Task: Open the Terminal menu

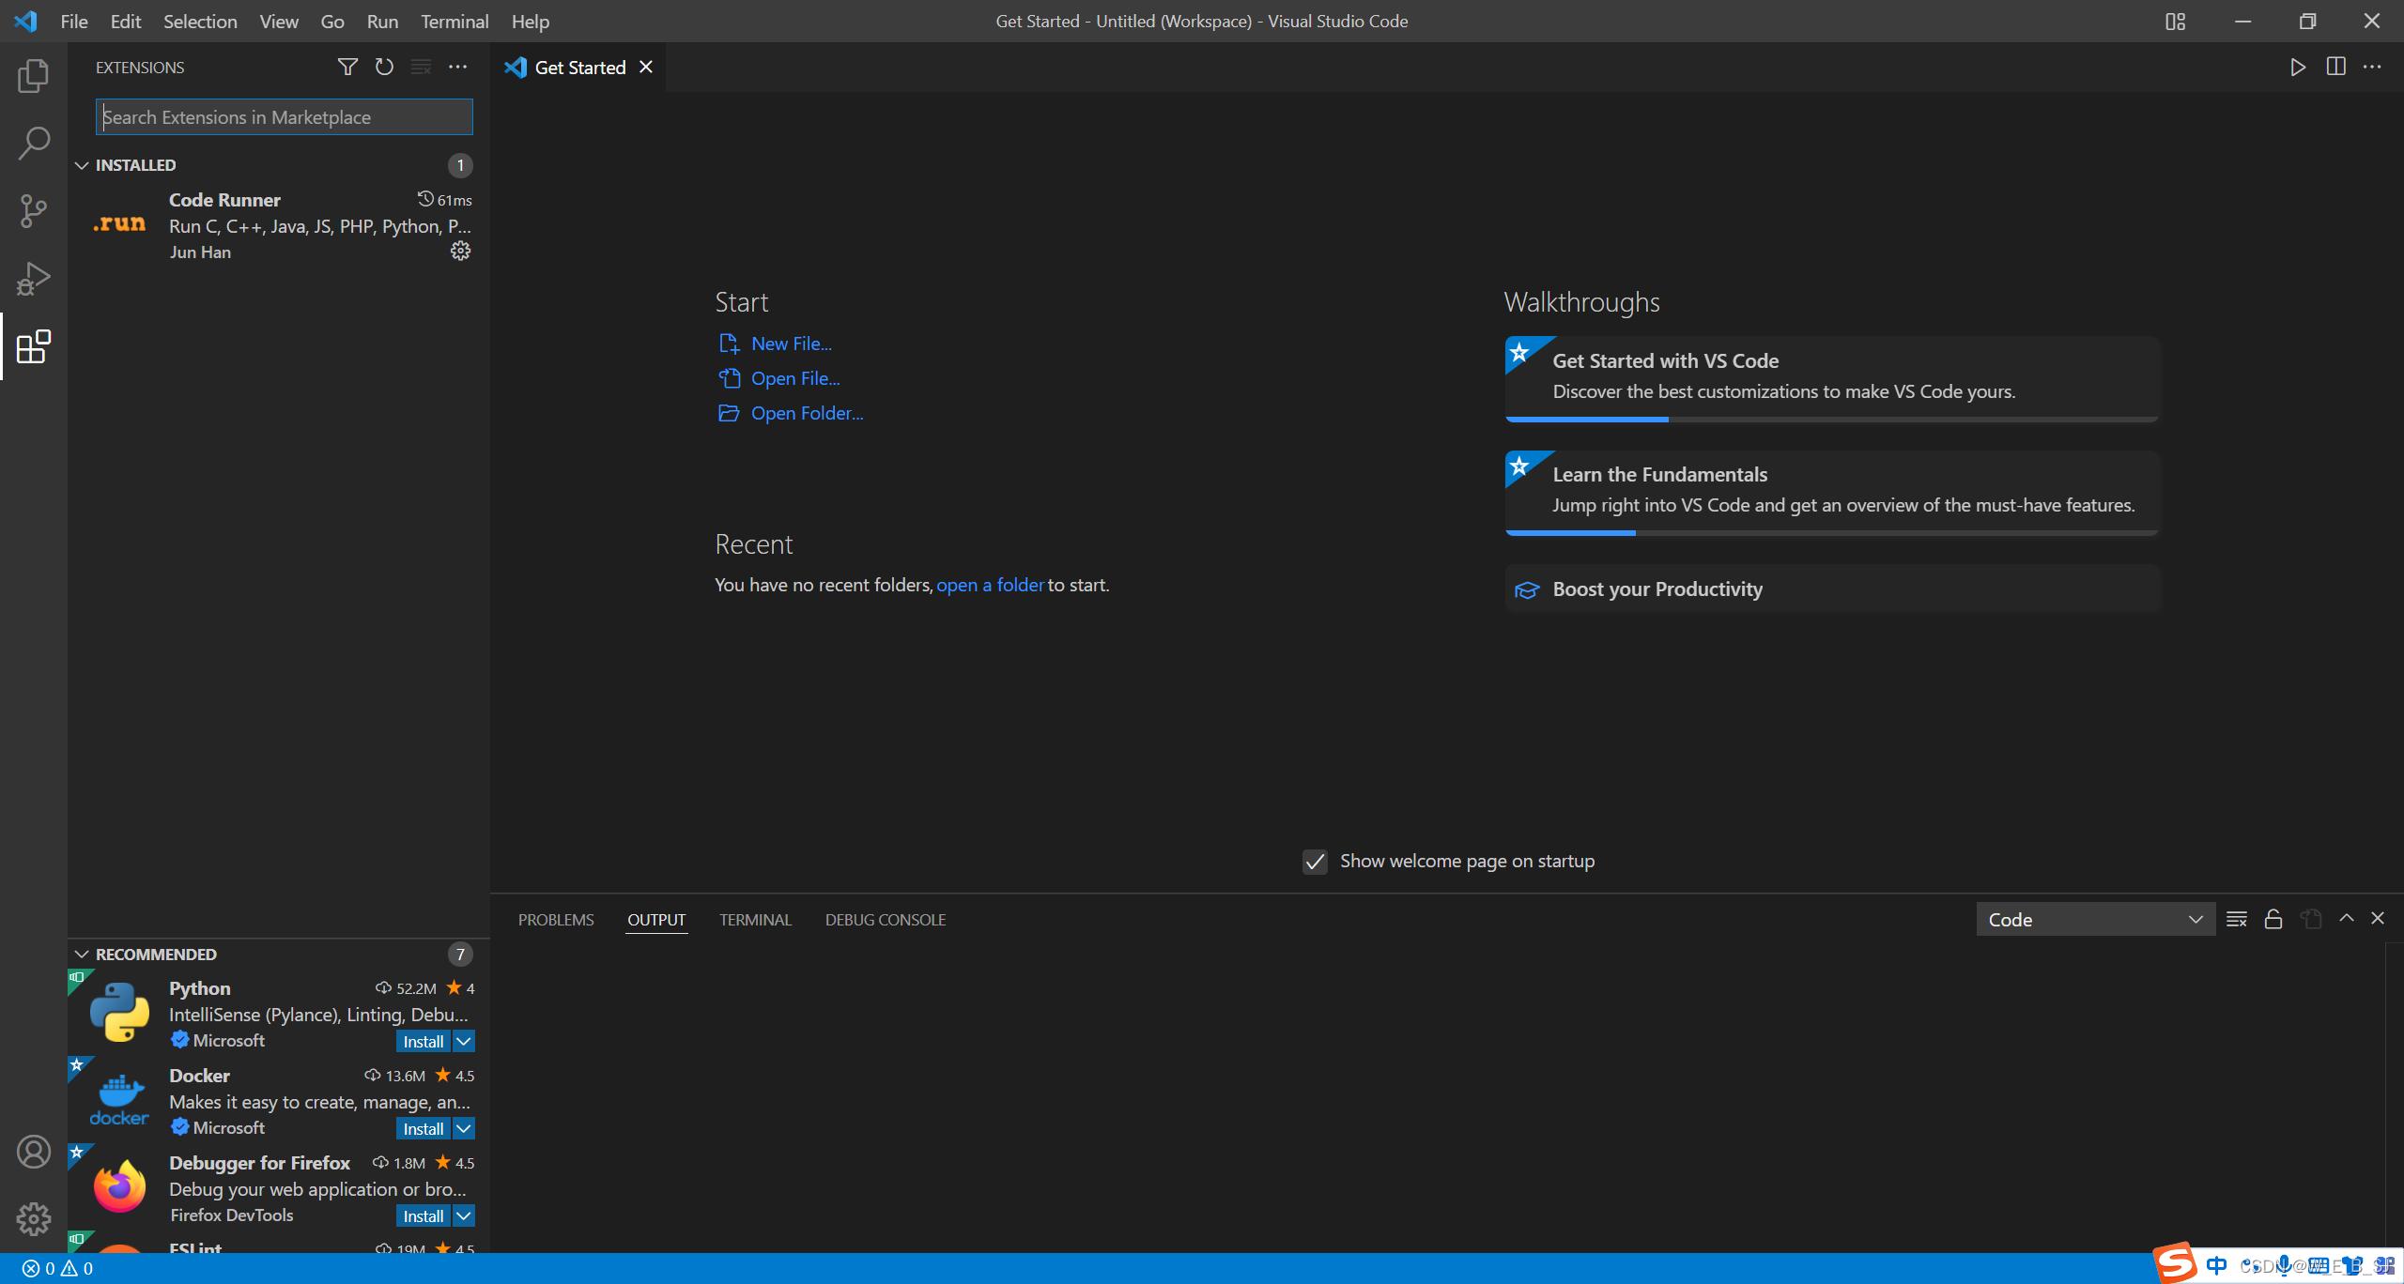Action: [x=454, y=21]
